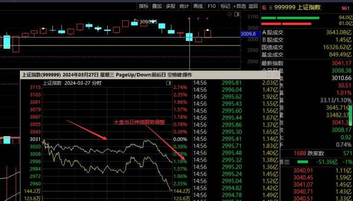This screenshot has width=353, height=201.
Task: Select the tick row with price 2995.62
Action: (236, 97)
